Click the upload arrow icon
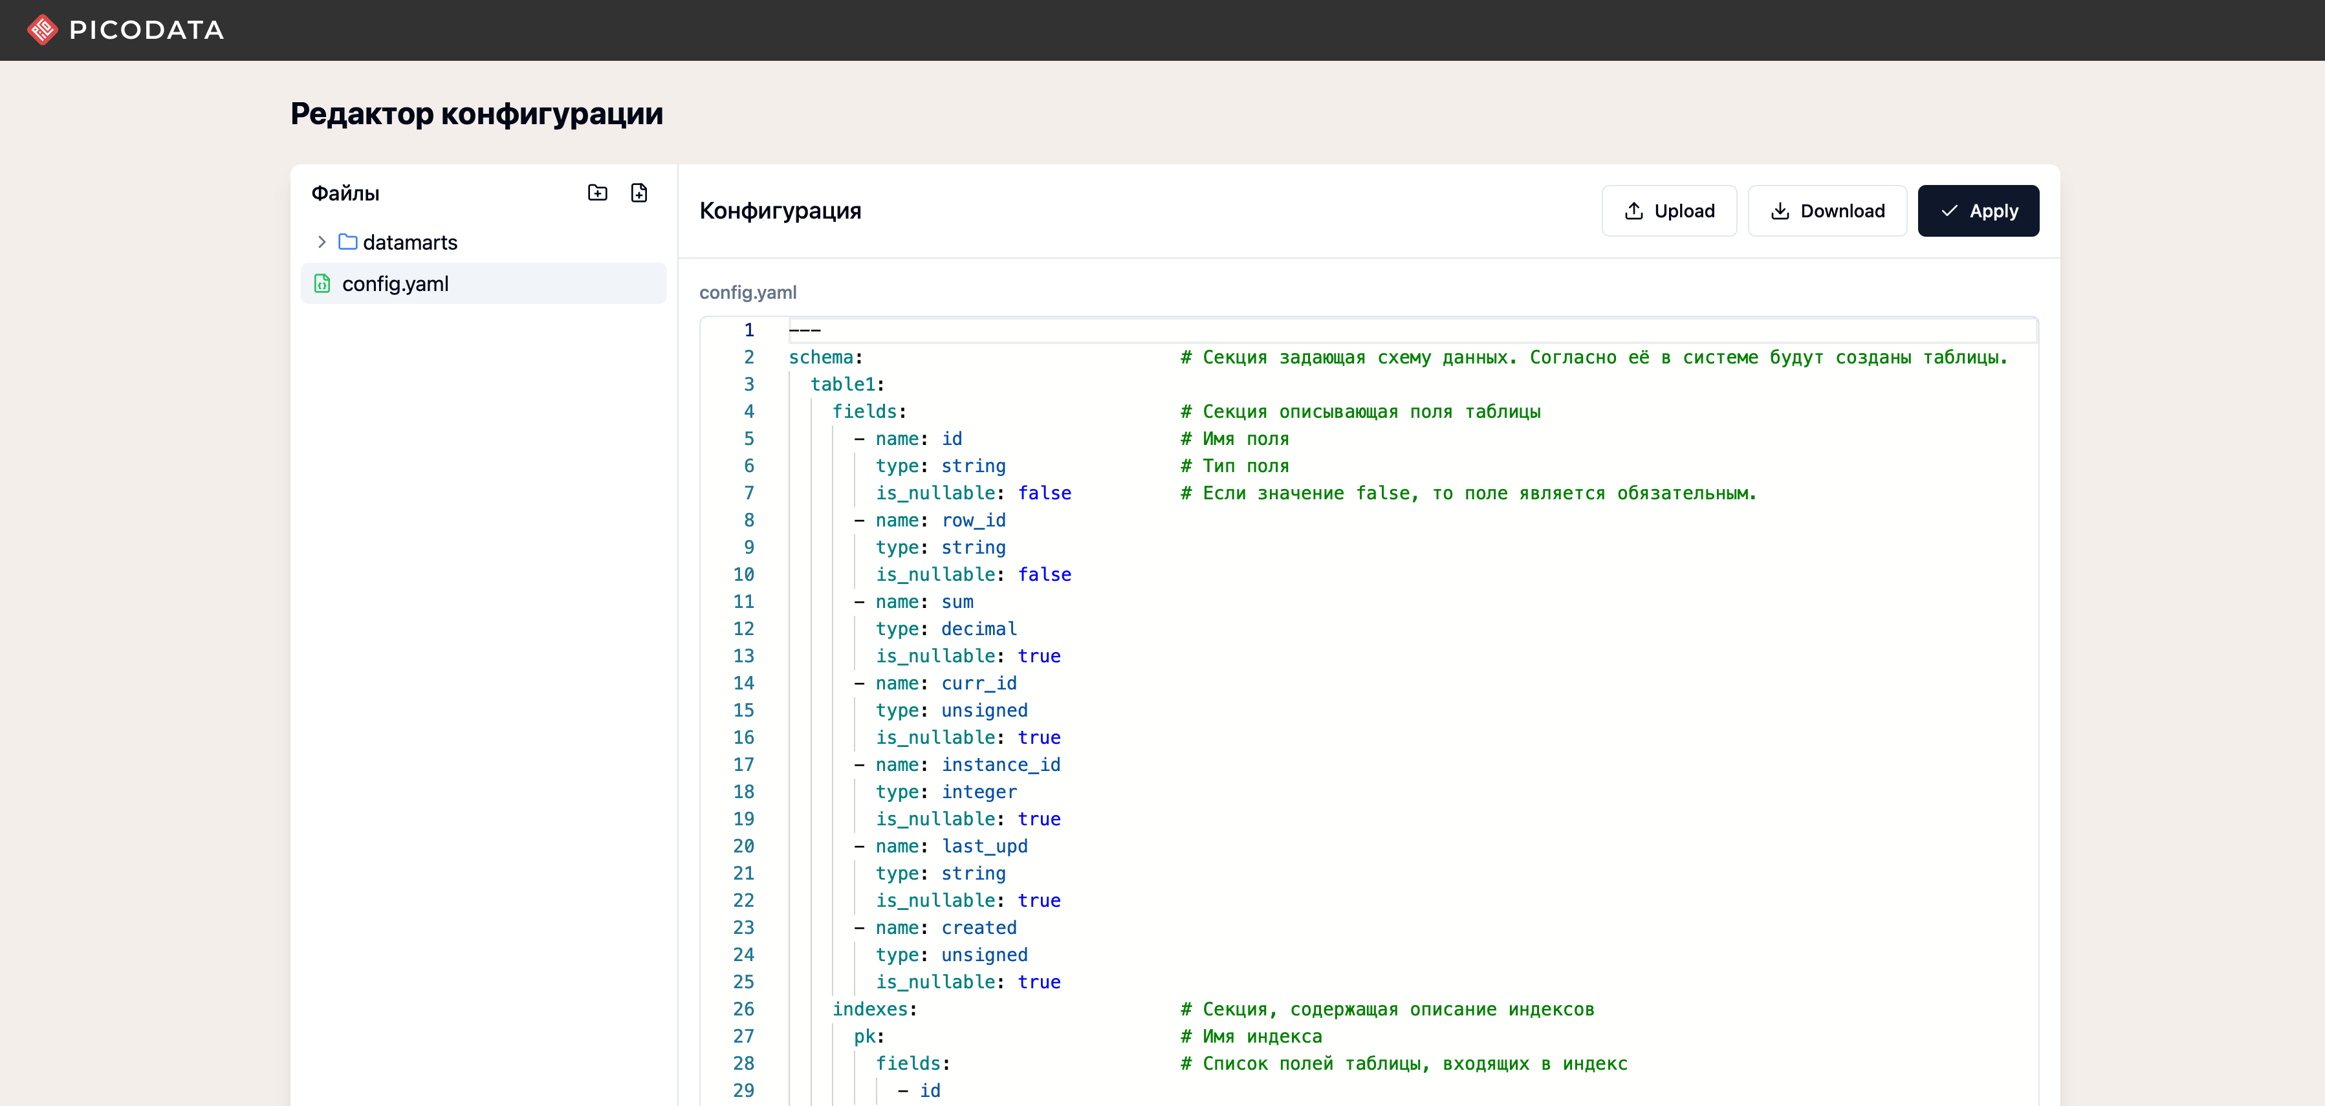 1633,211
